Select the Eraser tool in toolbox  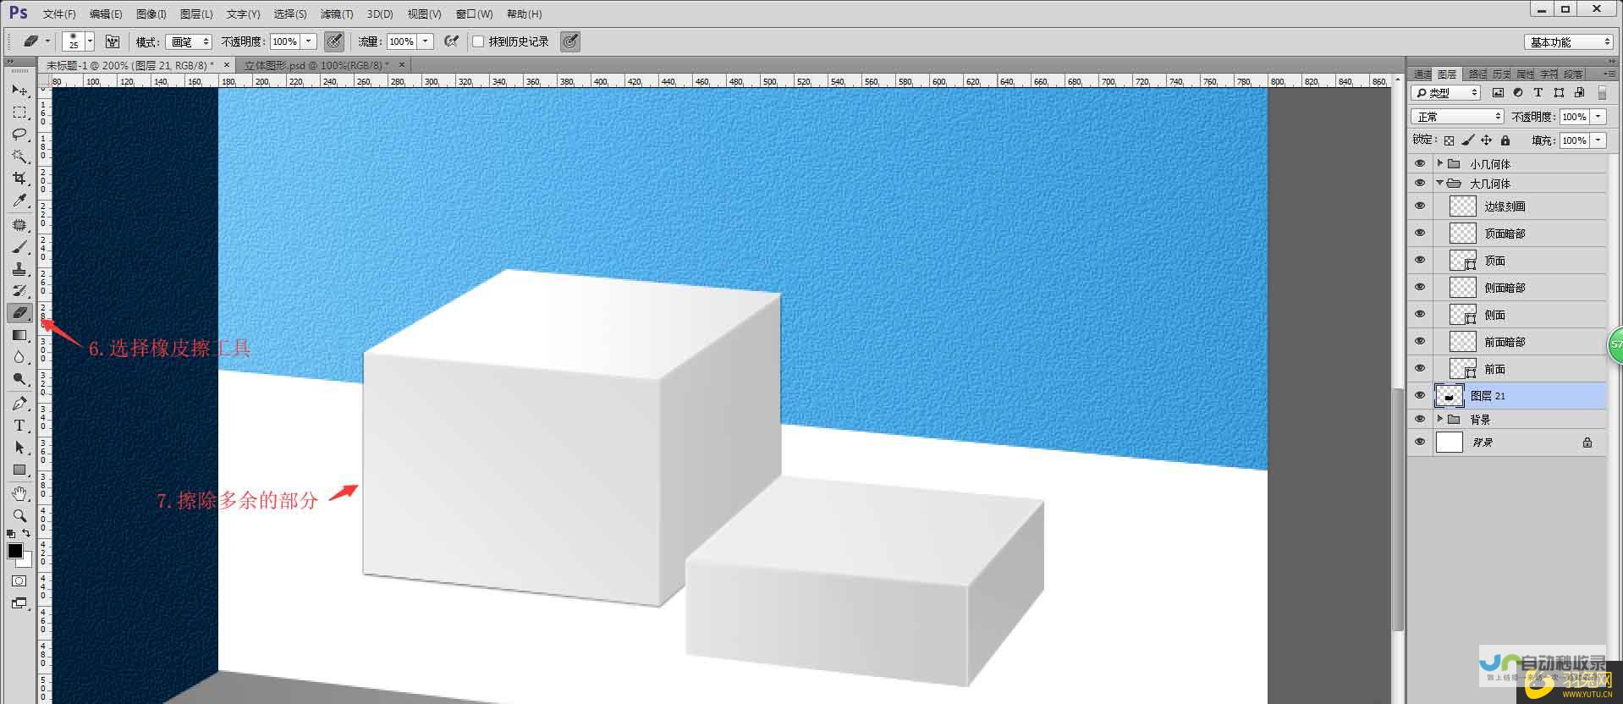(19, 313)
